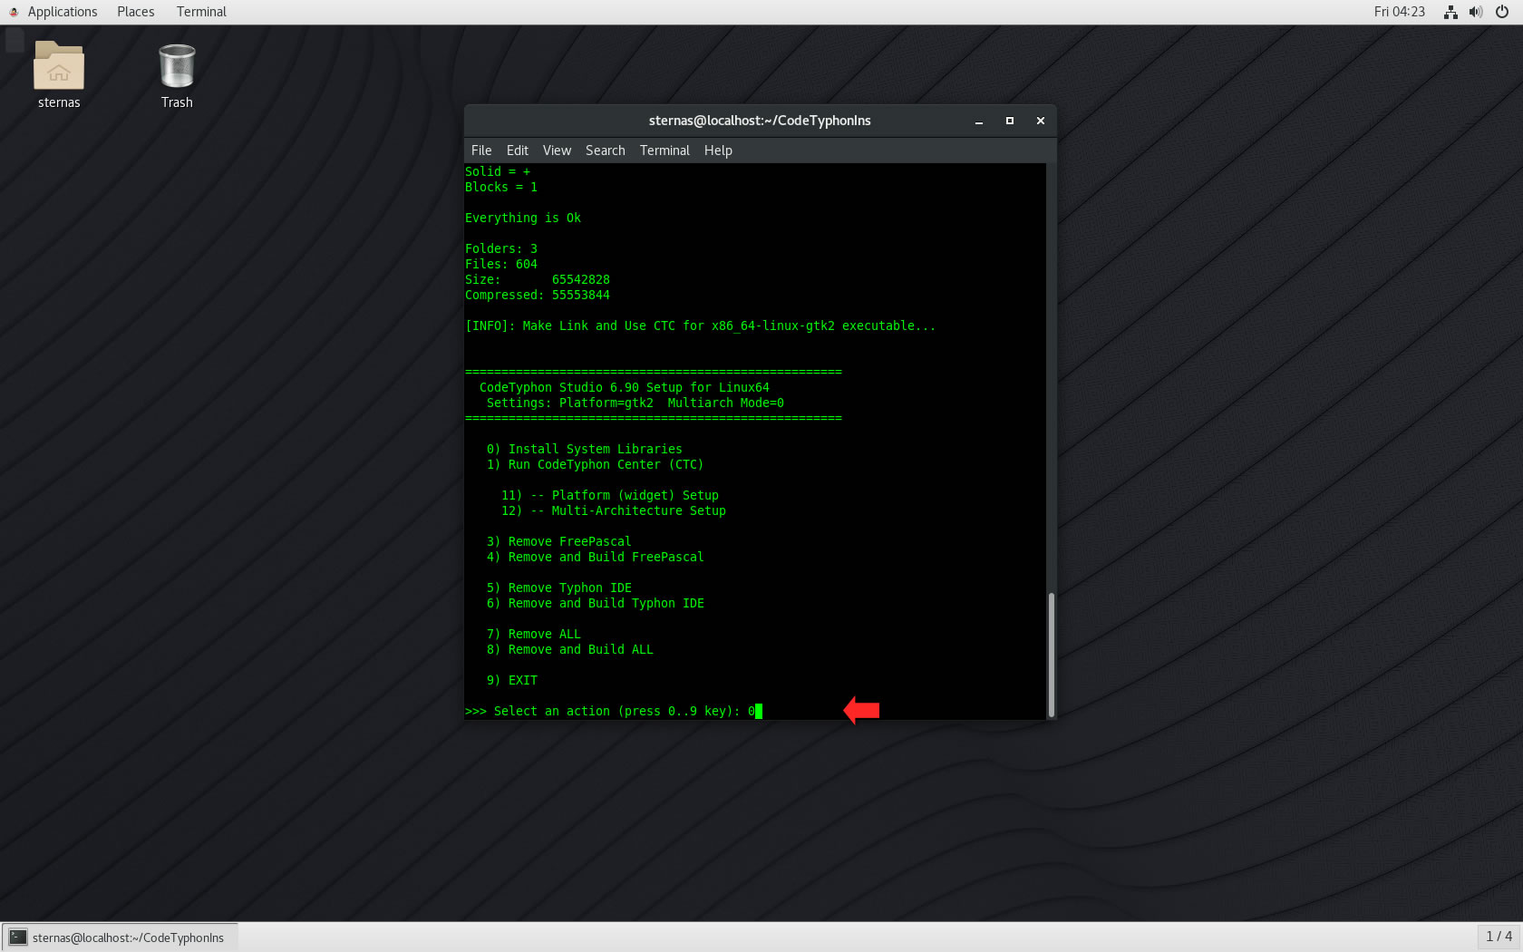Click the '[INFO]: Make Link and Use CTC' line

[701, 325]
